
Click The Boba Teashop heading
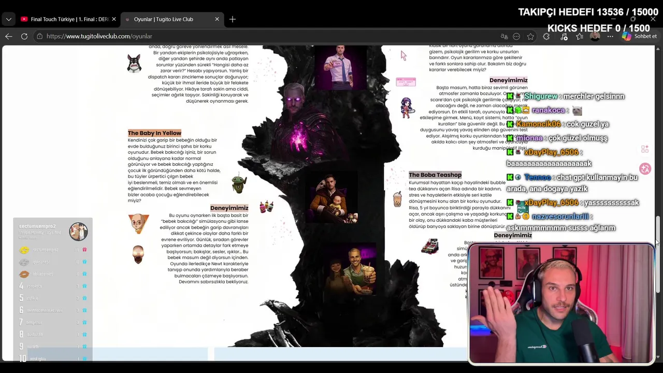point(435,175)
